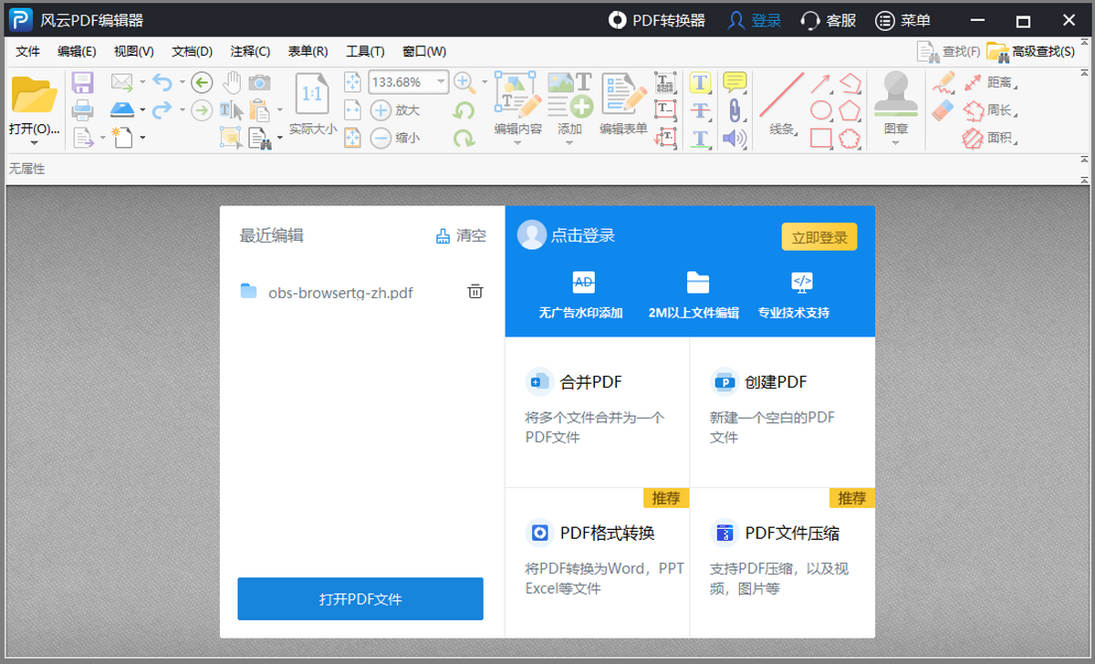The height and width of the screenshot is (664, 1095).
Task: Open the zoom magnifier tool dropdown arrow
Action: click(x=485, y=83)
